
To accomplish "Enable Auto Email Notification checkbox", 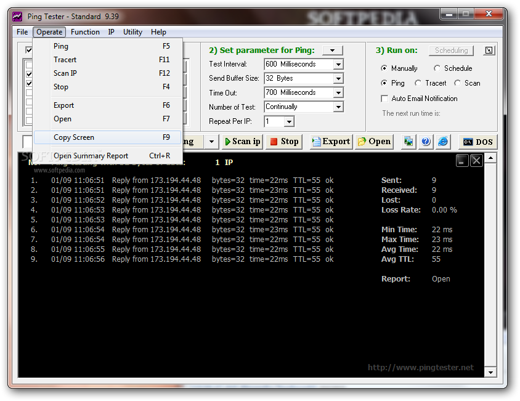I will click(x=384, y=99).
